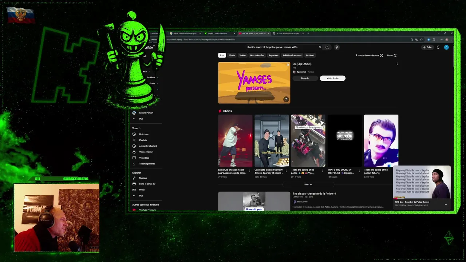Open options for "That's the sound of da police" short
The height and width of the screenshot is (262, 466).
(323, 171)
